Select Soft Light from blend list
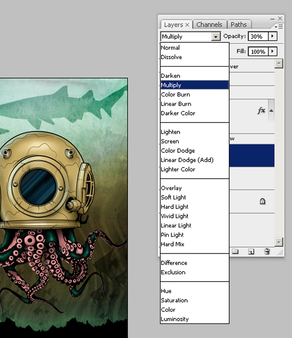292x338 pixels. click(174, 197)
